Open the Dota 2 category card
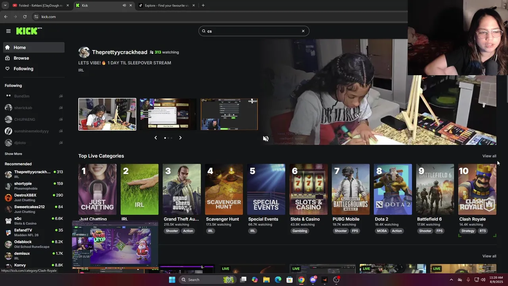The width and height of the screenshot is (508, 286). [393, 189]
